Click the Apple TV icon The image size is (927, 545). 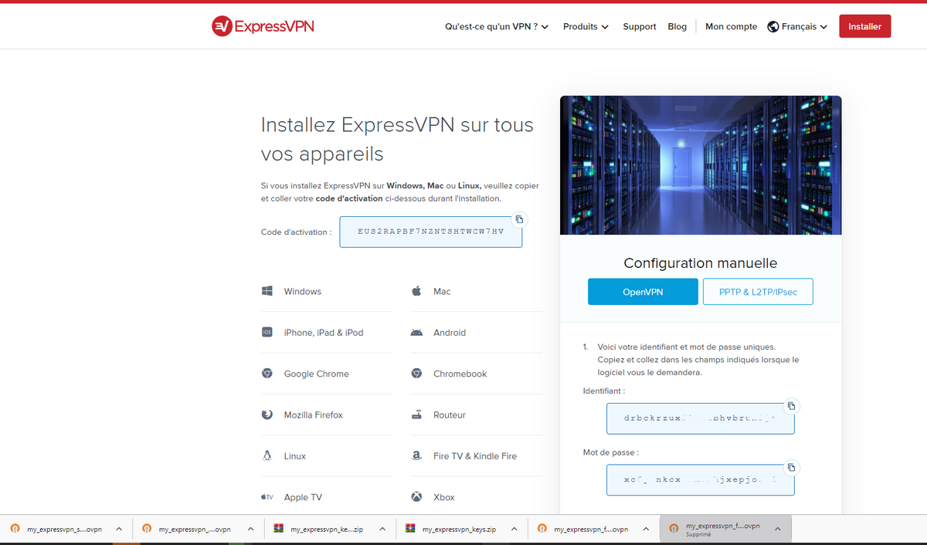[x=267, y=497]
